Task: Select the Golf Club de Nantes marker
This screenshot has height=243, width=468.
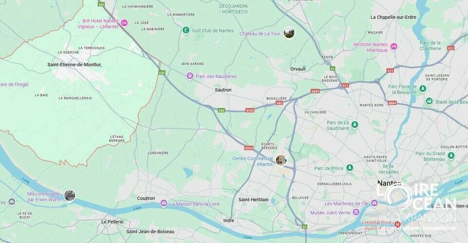Action: click(x=186, y=30)
